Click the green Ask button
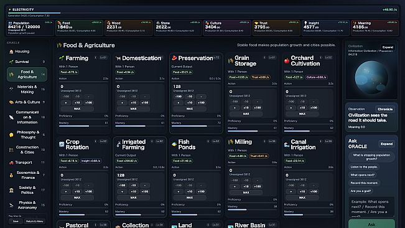The image size is (405, 228). (371, 224)
